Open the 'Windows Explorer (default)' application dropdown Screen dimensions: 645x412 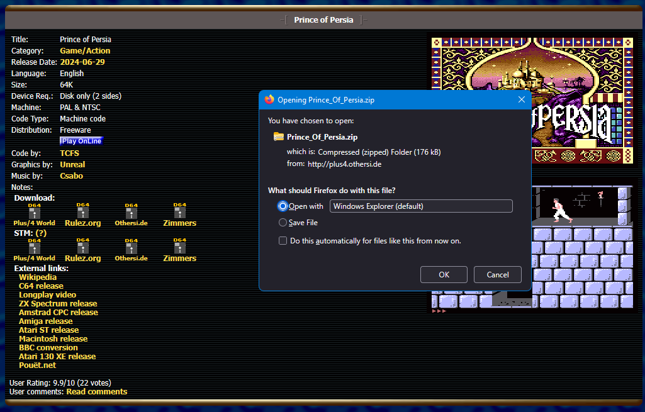click(421, 206)
